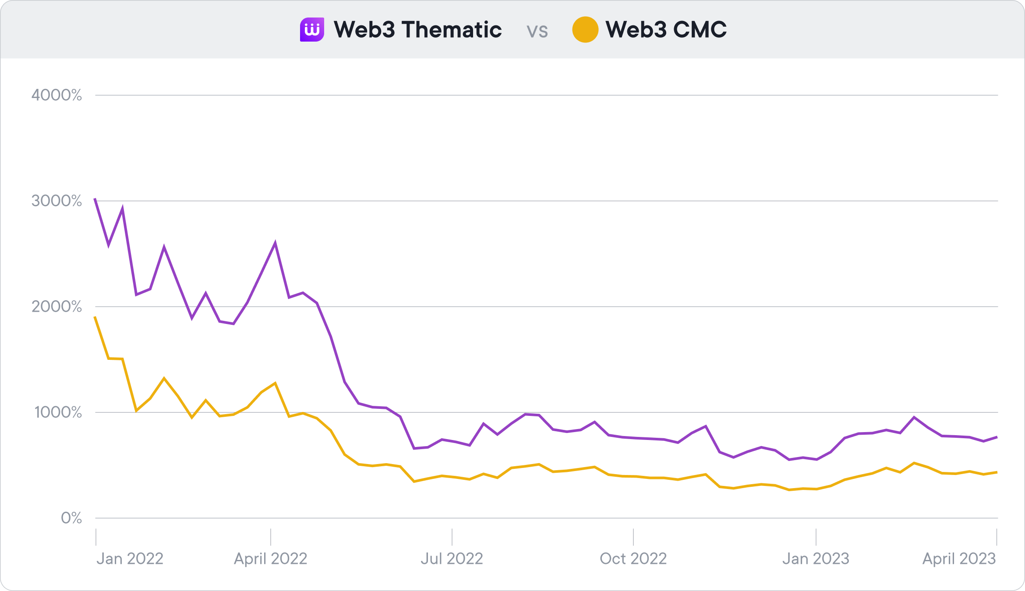Click the yellow Web3 CMC circle
Image resolution: width=1025 pixels, height=591 pixels.
[585, 30]
